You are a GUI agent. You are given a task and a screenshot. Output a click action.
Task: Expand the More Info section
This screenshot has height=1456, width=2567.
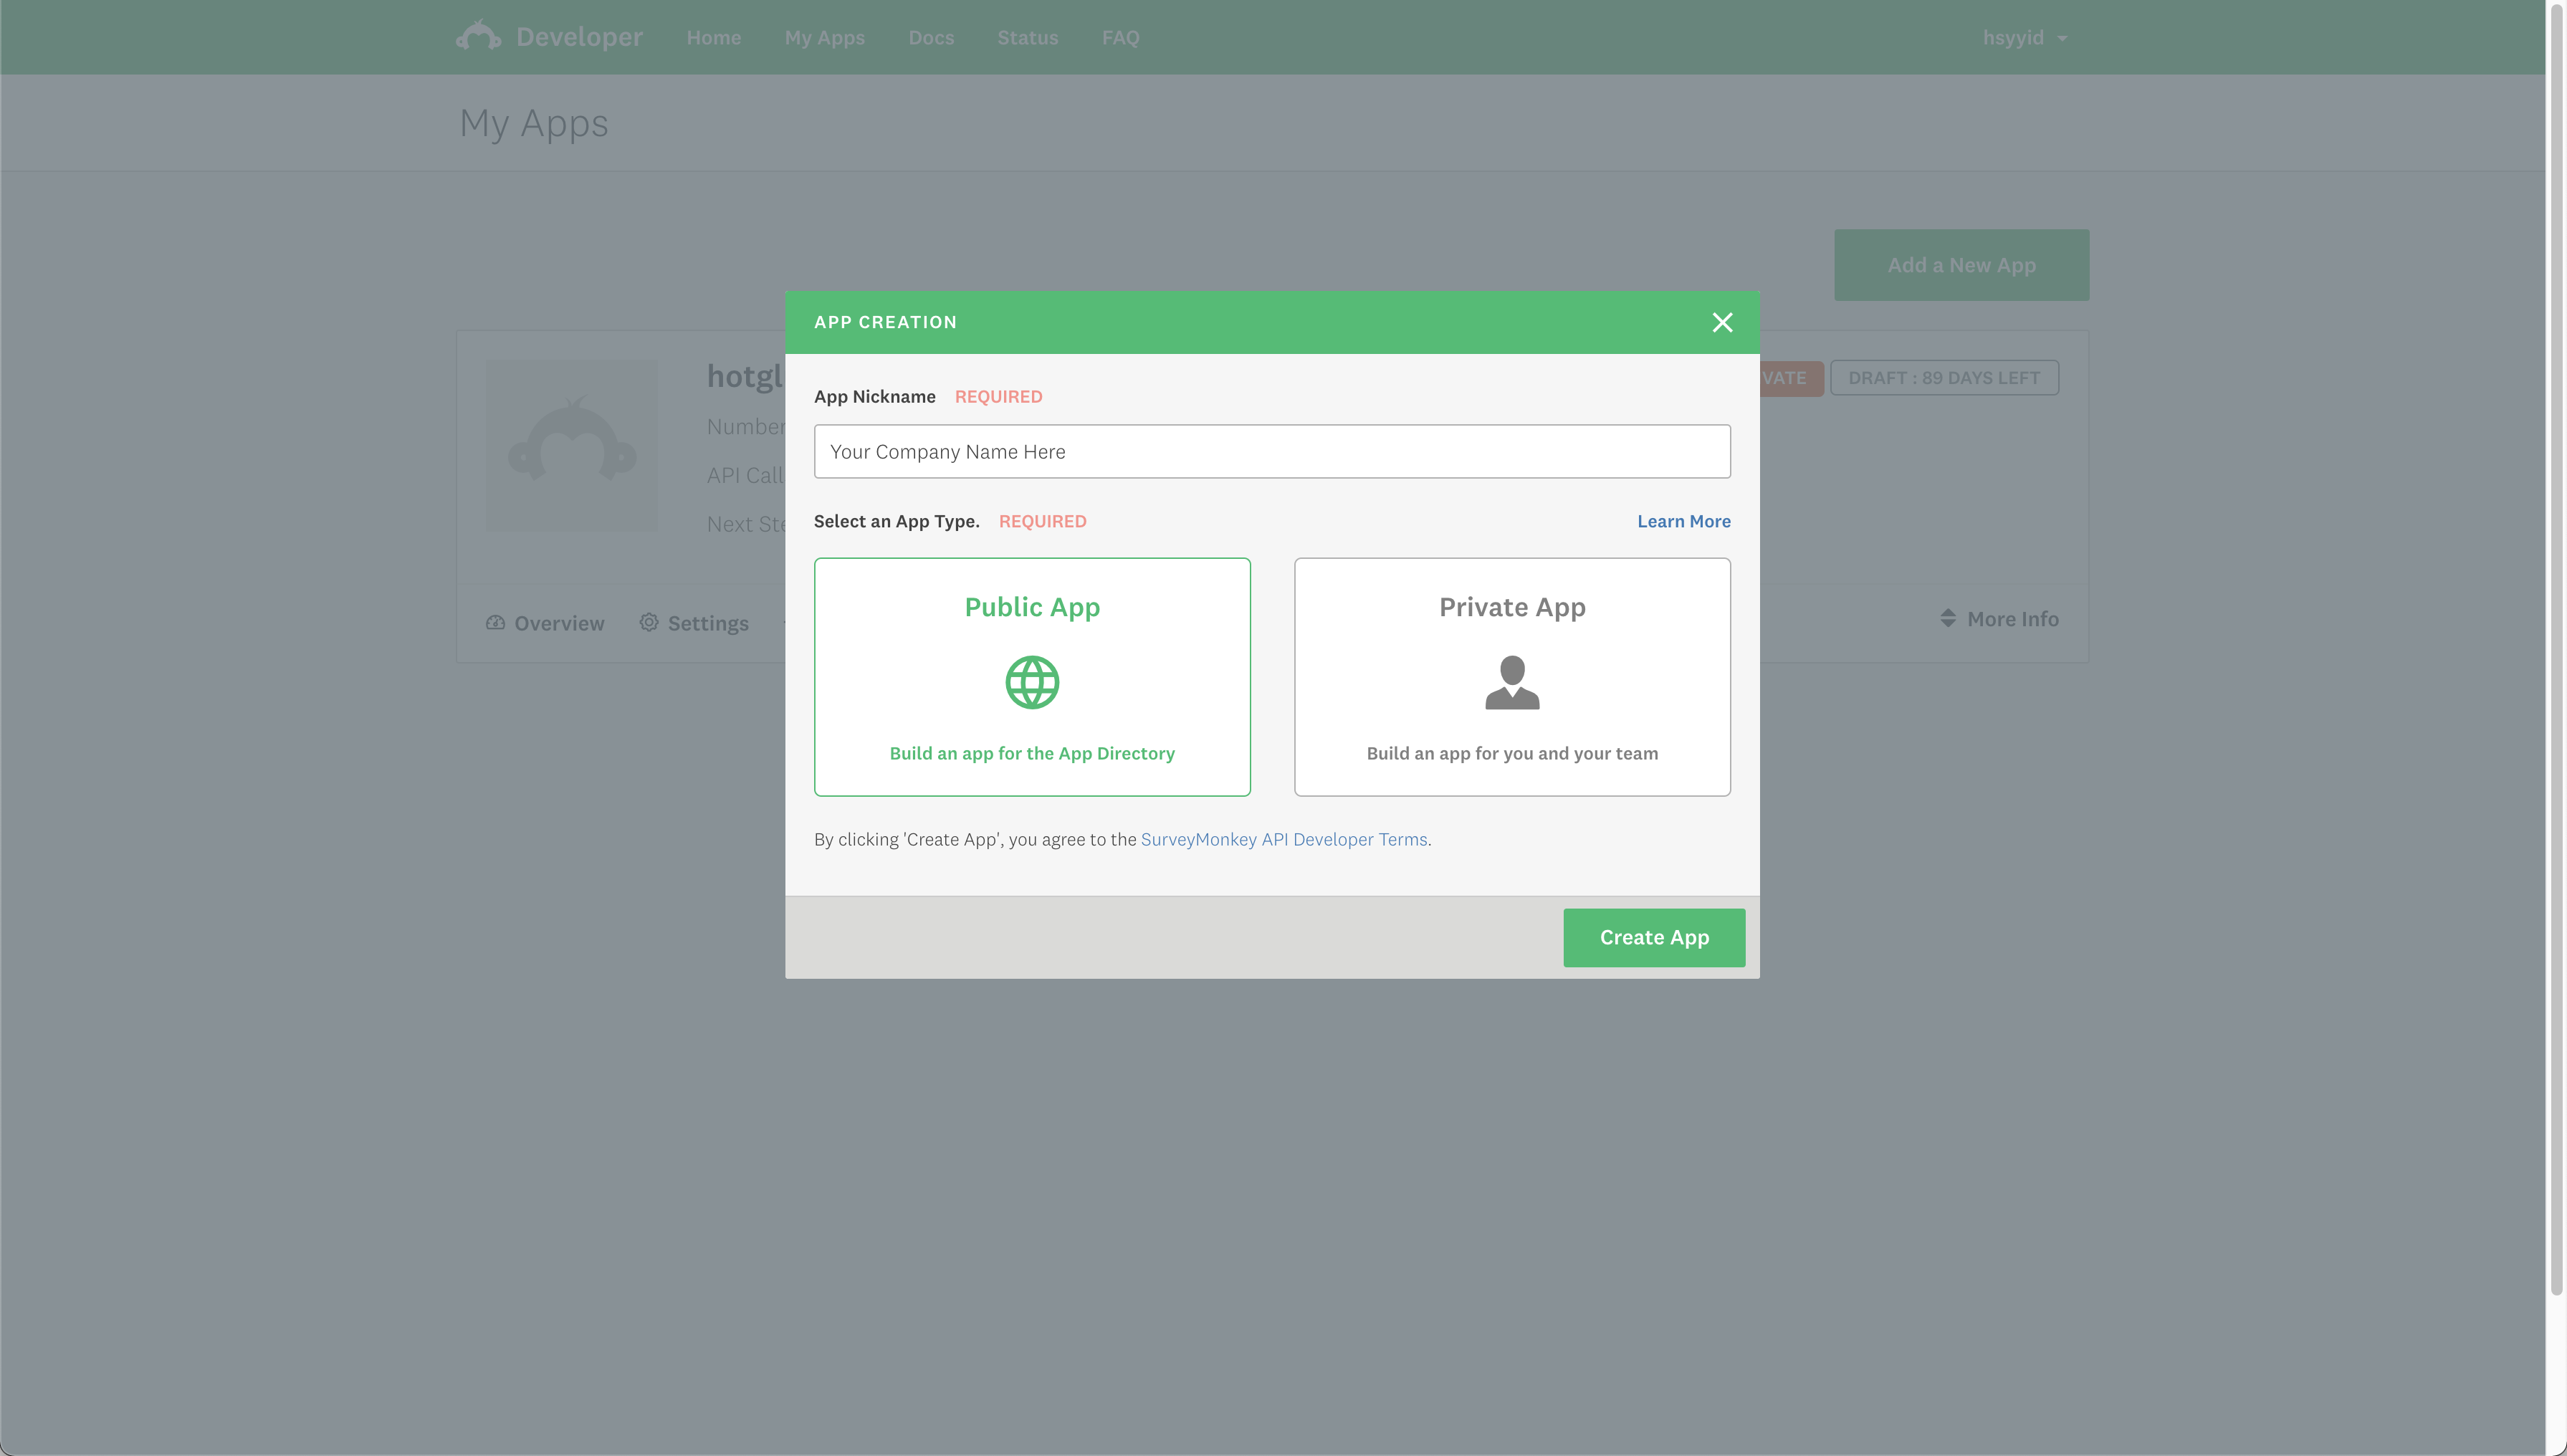click(2011, 619)
